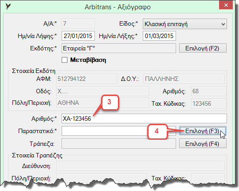Click the Α/Α field showing 7
Image resolution: width=239 pixels, height=191 pixels.
tap(78, 23)
